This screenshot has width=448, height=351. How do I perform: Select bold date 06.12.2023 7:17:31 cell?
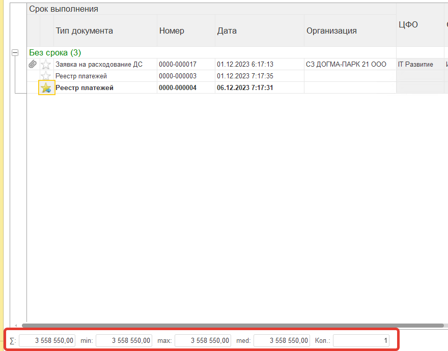click(245, 87)
